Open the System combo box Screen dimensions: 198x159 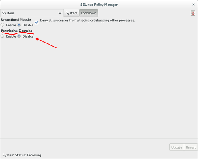coord(32,13)
